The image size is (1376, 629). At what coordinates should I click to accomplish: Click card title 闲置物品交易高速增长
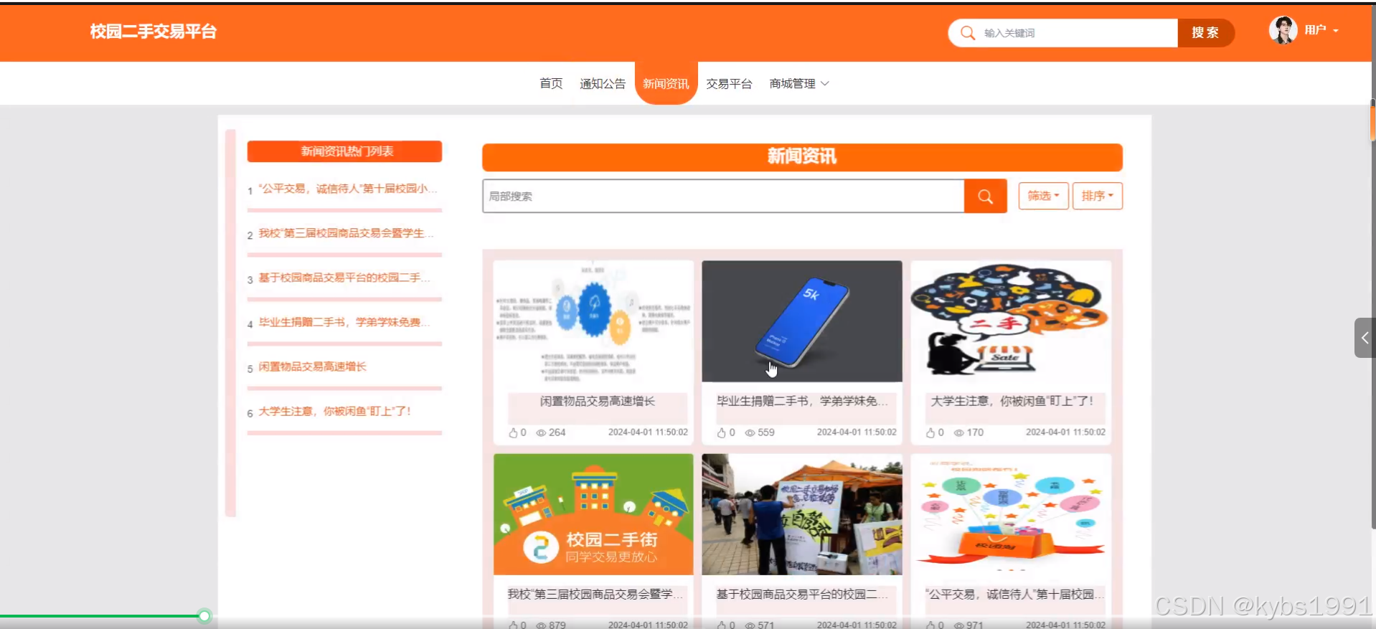click(x=598, y=402)
